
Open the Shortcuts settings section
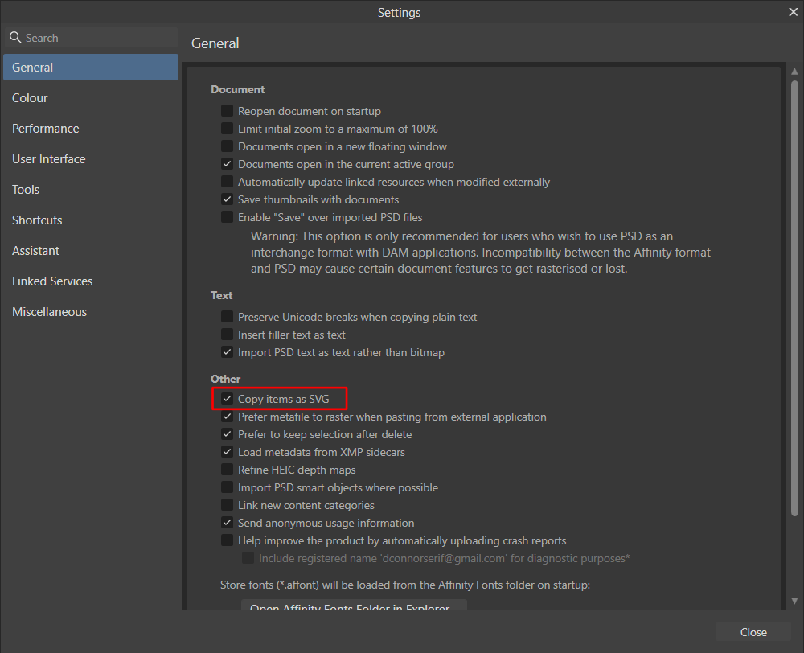37,220
